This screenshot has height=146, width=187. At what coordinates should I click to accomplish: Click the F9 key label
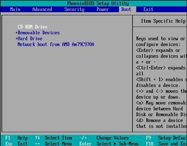pyautogui.click(x=148, y=138)
